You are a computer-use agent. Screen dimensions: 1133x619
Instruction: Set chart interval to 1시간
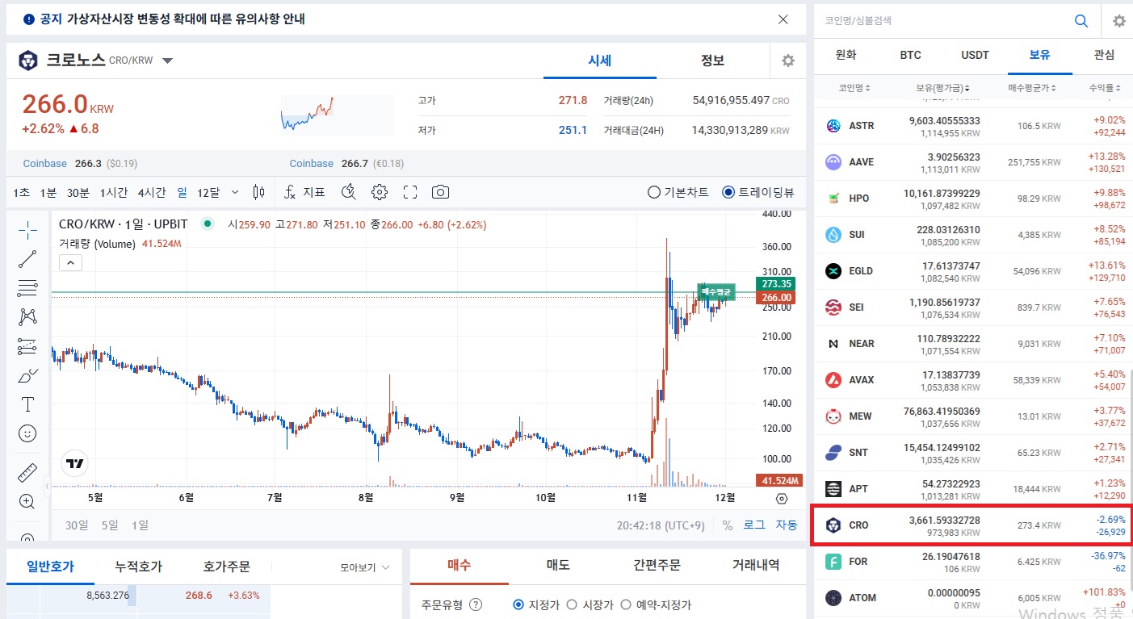tap(114, 192)
